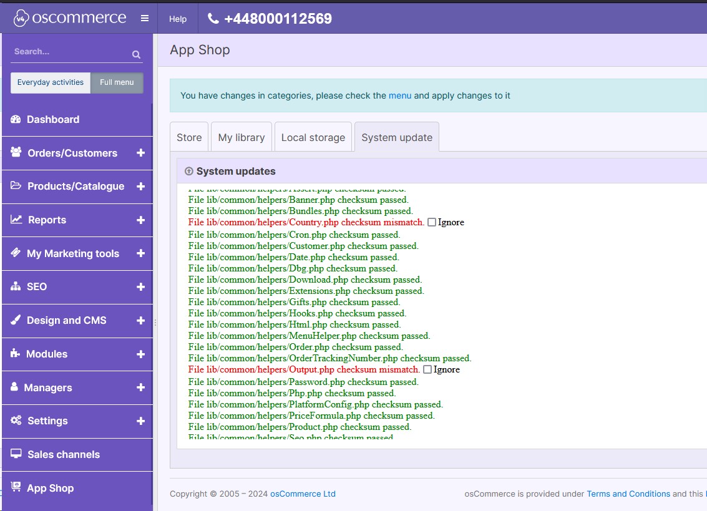This screenshot has width=707, height=511.
Task: Click Cron.php checksum passed line
Action: (294, 235)
